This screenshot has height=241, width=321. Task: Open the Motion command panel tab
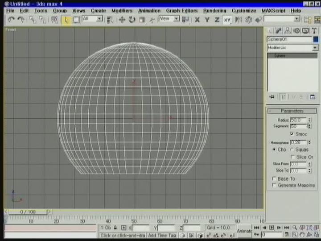coord(296,31)
